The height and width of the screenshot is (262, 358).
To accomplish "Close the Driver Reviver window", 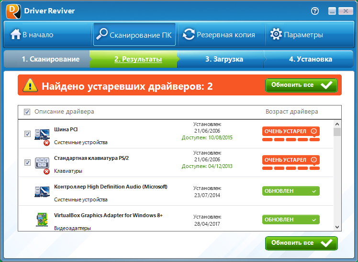I will pos(346,11).
